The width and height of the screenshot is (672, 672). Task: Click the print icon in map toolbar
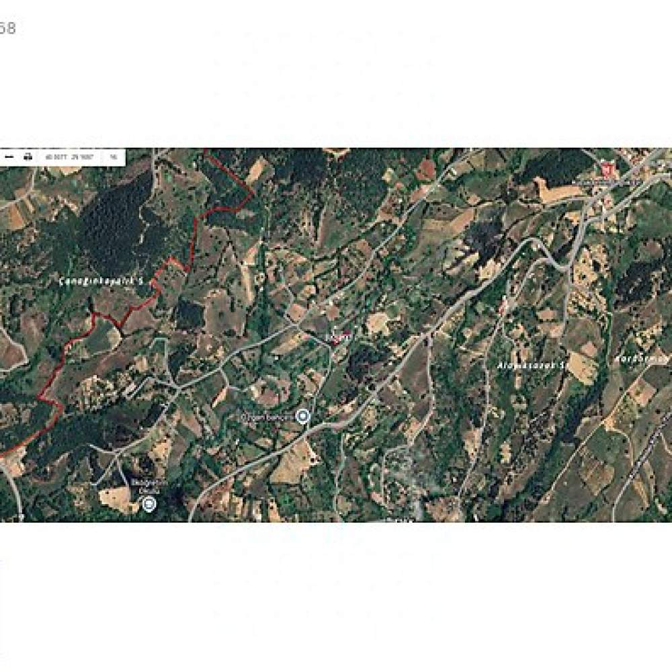(x=28, y=157)
